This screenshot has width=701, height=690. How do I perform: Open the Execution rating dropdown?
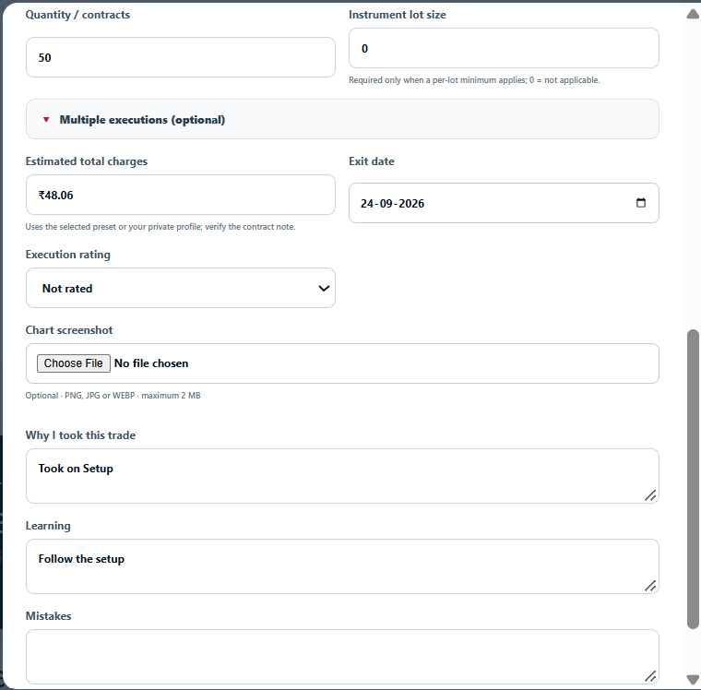click(181, 288)
